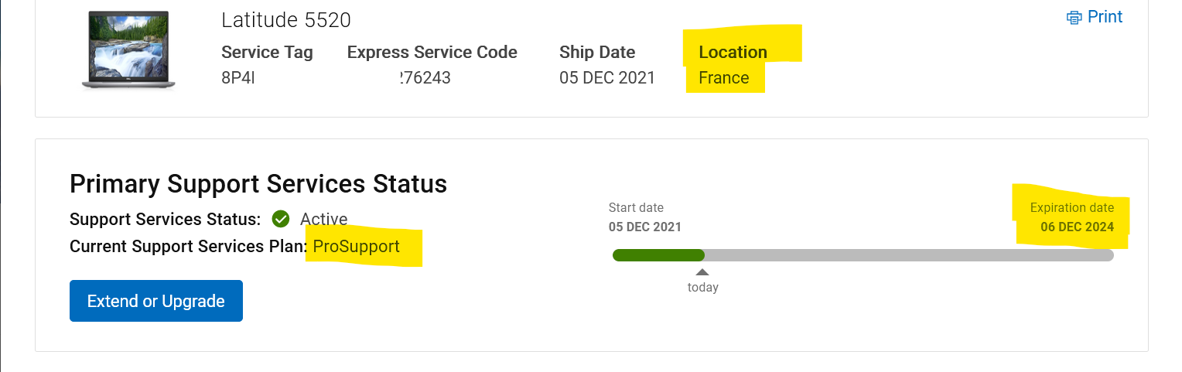Click the ship date 05 DEC 2021

[x=607, y=78]
